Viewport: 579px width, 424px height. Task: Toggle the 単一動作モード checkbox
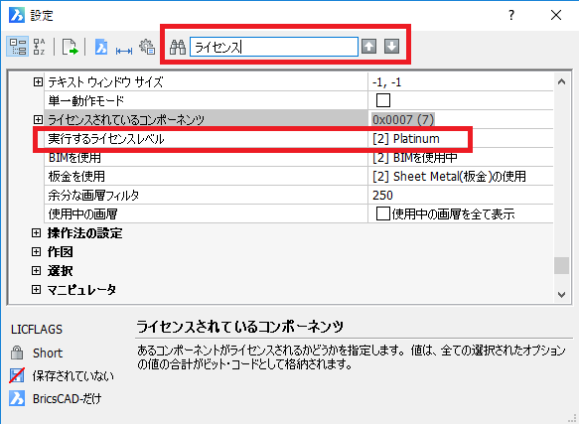(x=383, y=100)
